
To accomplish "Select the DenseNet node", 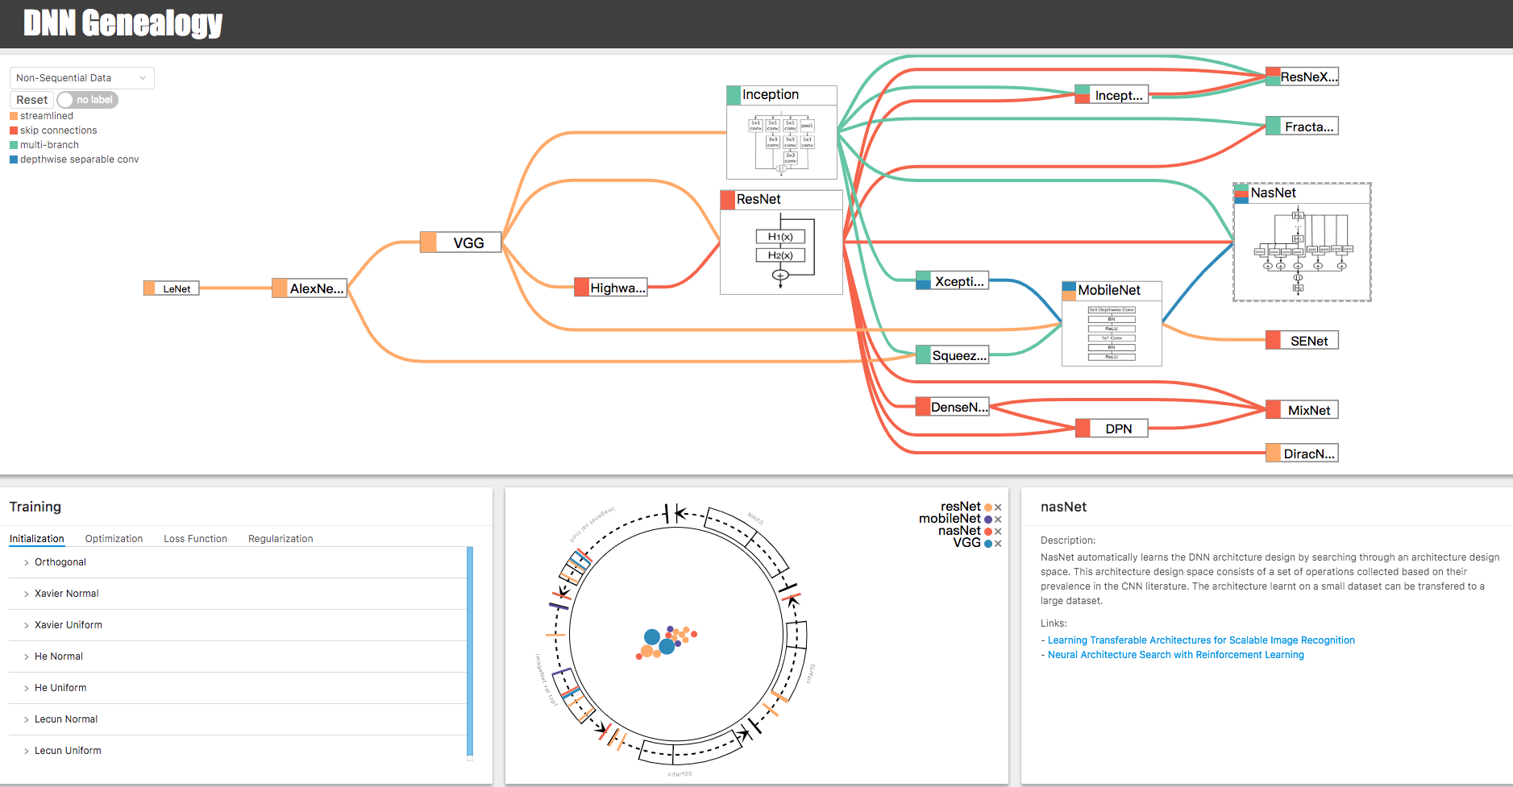I will pyautogui.click(x=952, y=407).
